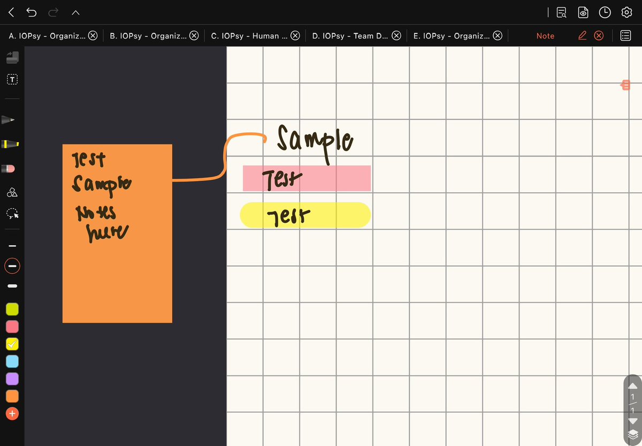Close tab E. IOPsy - Organiz...
Viewport: 642px width, 446px height.
pyautogui.click(x=498, y=36)
